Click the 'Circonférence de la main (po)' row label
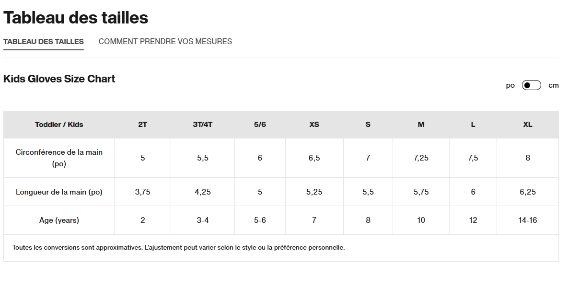This screenshot has height=288, width=579. coord(59,158)
